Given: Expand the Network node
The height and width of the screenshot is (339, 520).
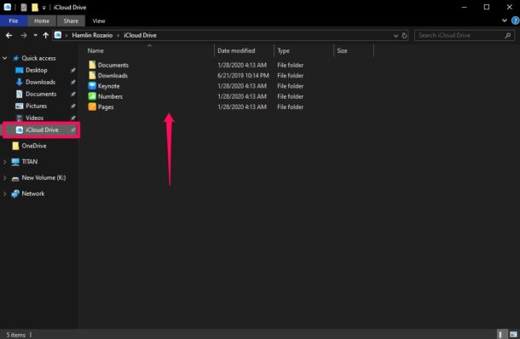Looking at the screenshot, I should click(4, 194).
